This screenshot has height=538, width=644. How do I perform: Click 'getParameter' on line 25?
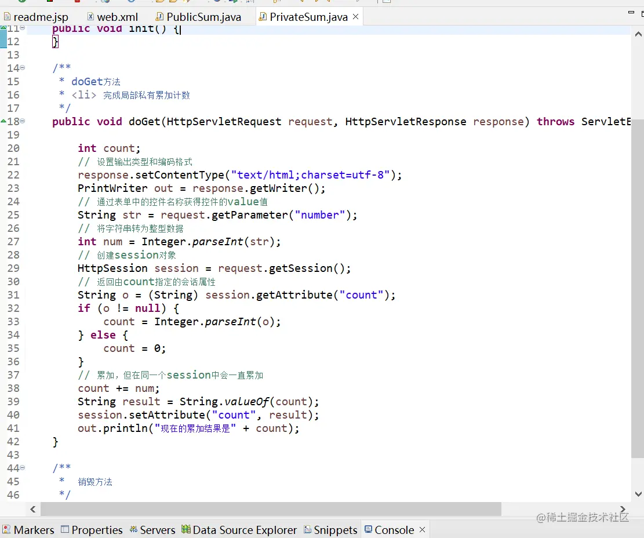click(250, 215)
